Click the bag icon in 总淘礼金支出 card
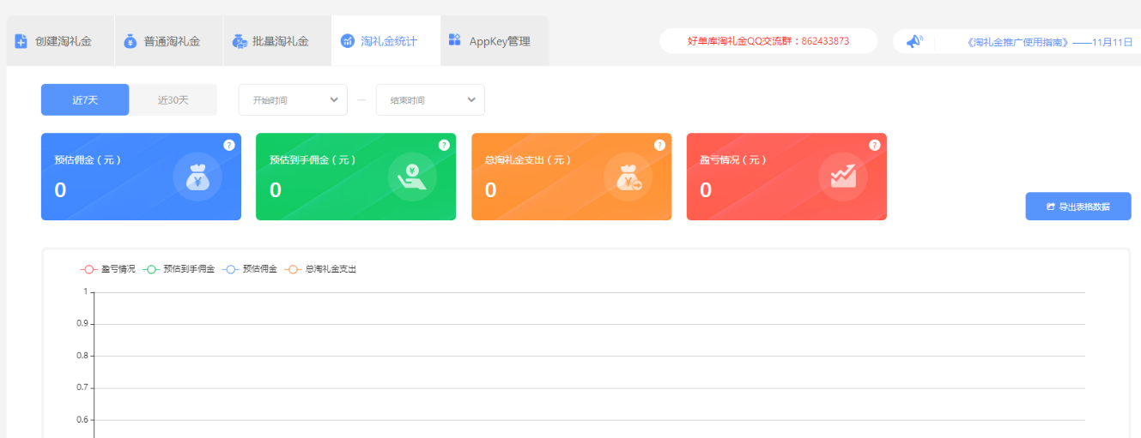Screen dimensions: 1141x438 pyautogui.click(x=628, y=177)
